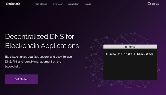Open the Github text link
Viewport: 166px width, 95px height.
coord(155,4)
